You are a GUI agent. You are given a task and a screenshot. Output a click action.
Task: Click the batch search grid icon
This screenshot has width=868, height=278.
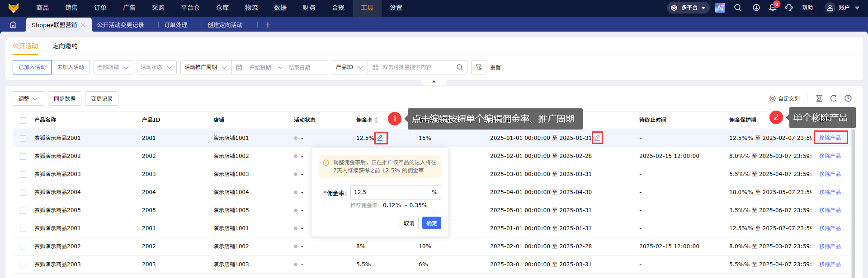pos(375,67)
